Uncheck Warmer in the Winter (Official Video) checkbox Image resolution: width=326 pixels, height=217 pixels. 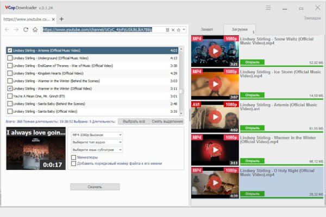[x=10, y=88]
